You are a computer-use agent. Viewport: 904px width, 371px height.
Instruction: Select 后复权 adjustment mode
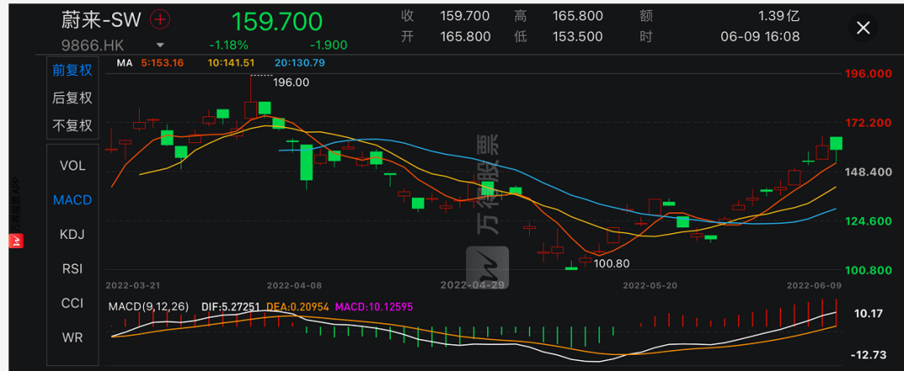click(72, 98)
